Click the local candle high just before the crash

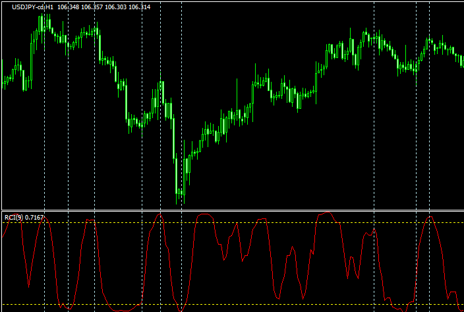(x=161, y=84)
